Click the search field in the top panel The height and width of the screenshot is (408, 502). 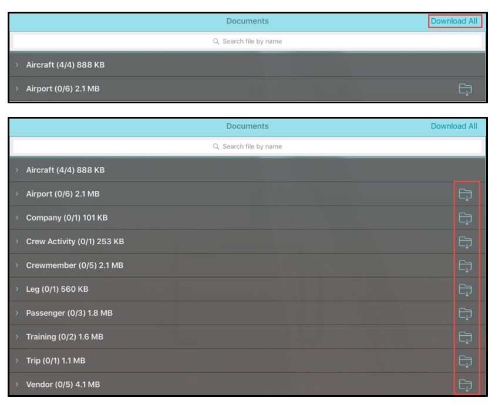pos(247,42)
